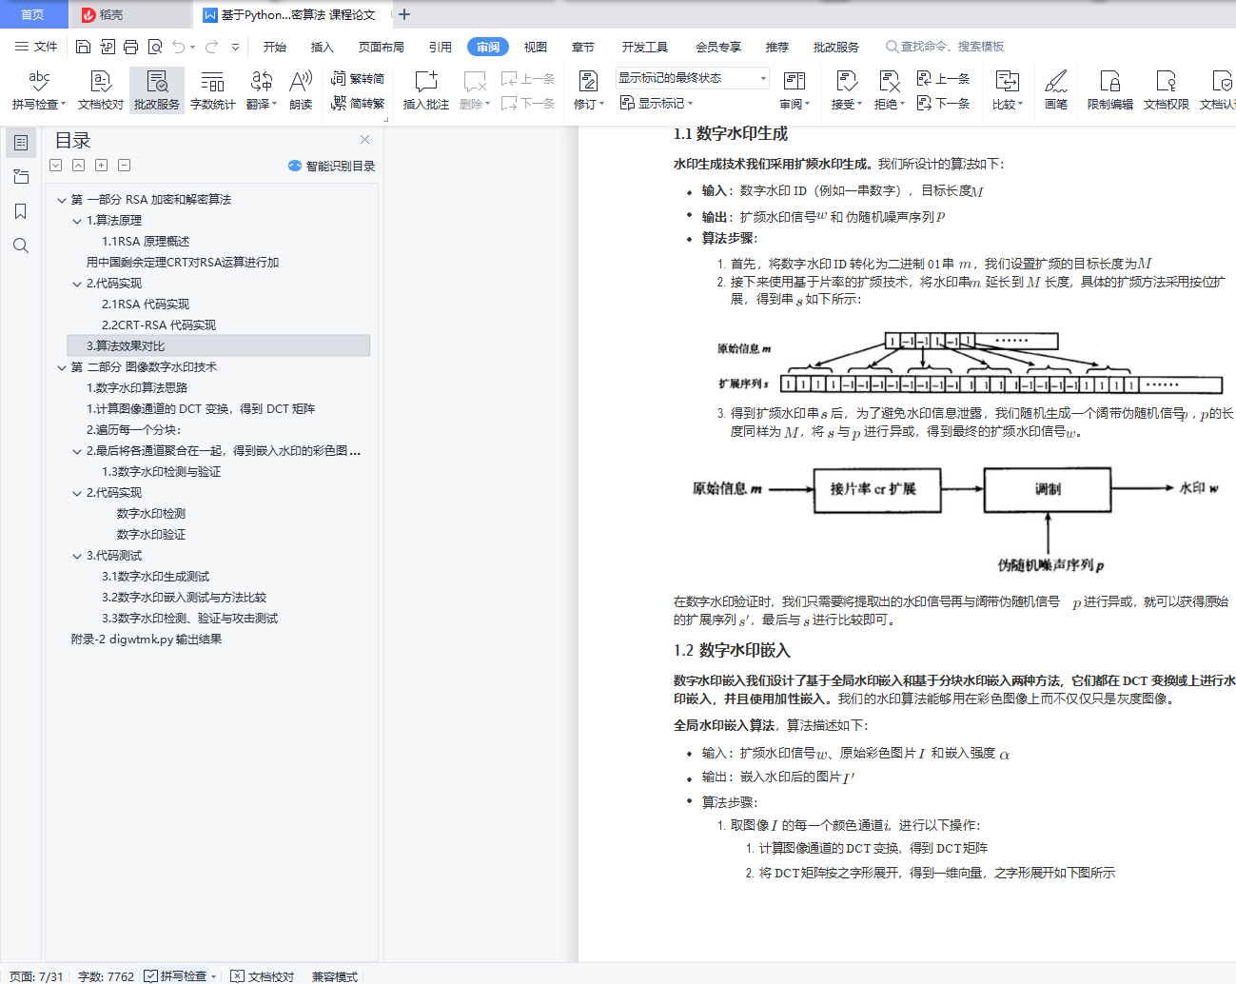Click the print icon in quick toolbar
1236x984 pixels.
point(130,47)
